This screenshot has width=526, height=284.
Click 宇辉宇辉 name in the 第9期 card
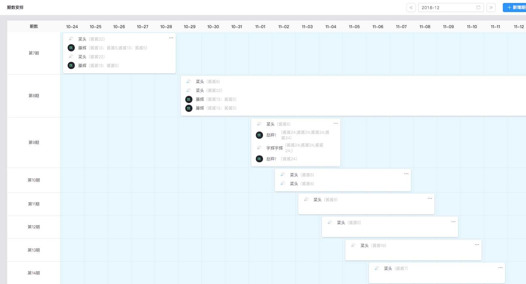(274, 148)
